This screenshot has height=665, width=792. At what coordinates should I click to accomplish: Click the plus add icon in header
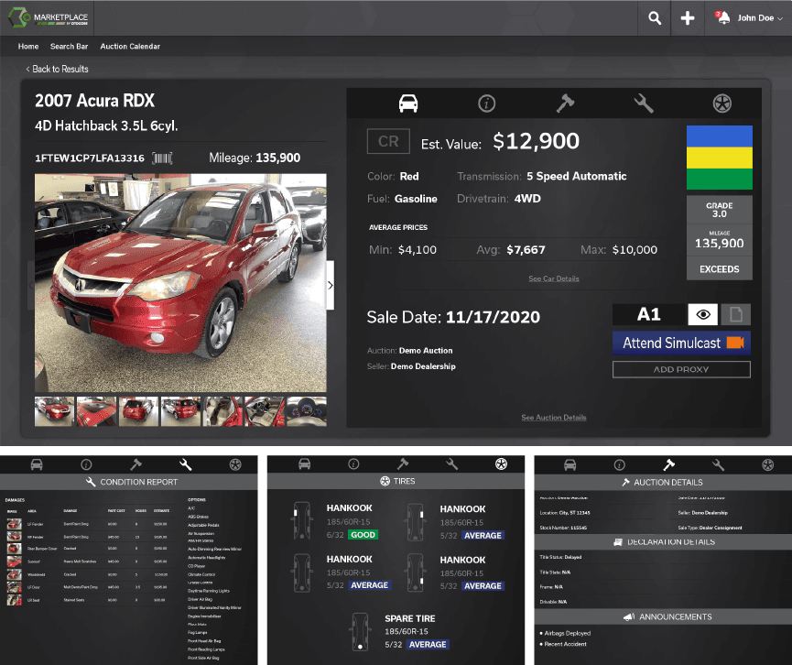click(688, 18)
